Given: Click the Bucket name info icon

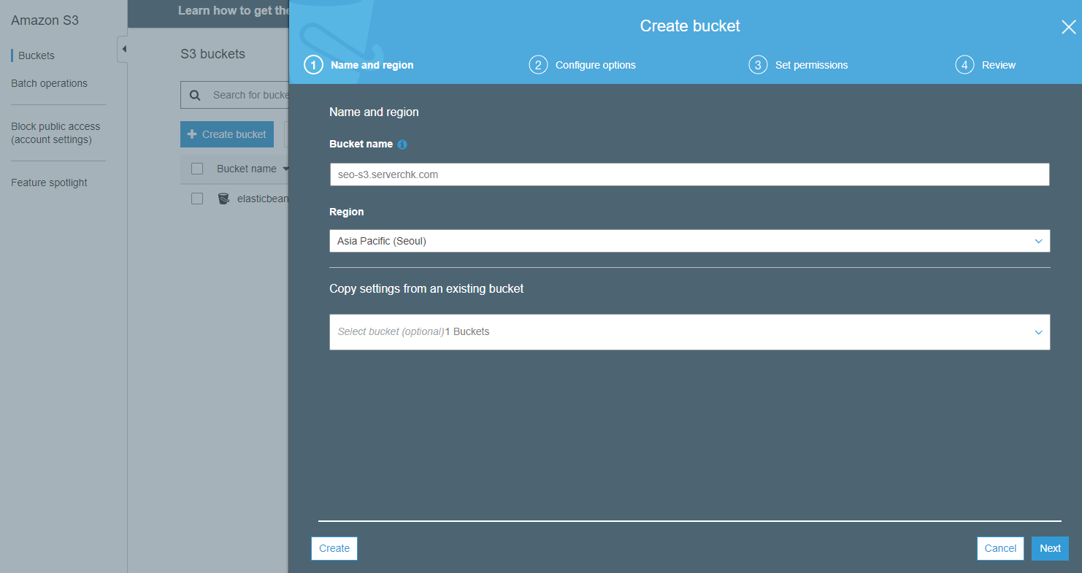Looking at the screenshot, I should point(402,145).
